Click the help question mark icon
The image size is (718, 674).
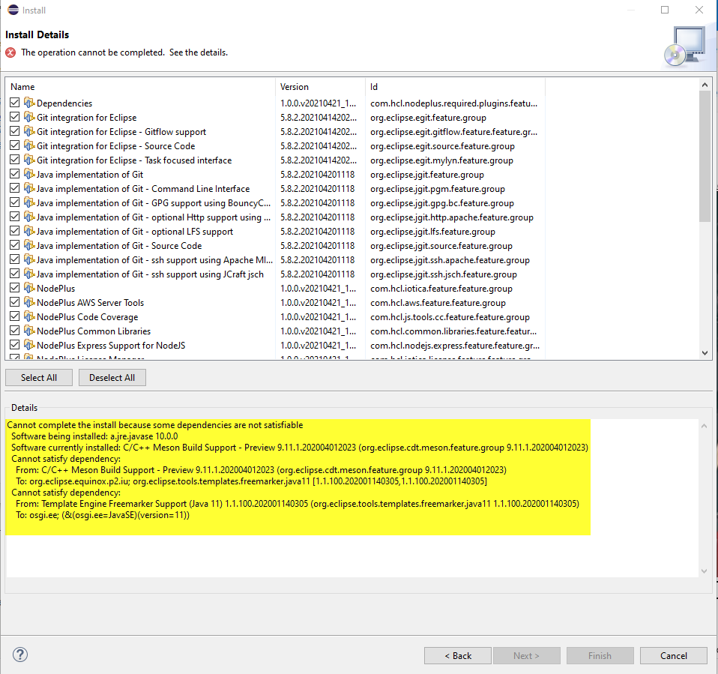point(20,655)
